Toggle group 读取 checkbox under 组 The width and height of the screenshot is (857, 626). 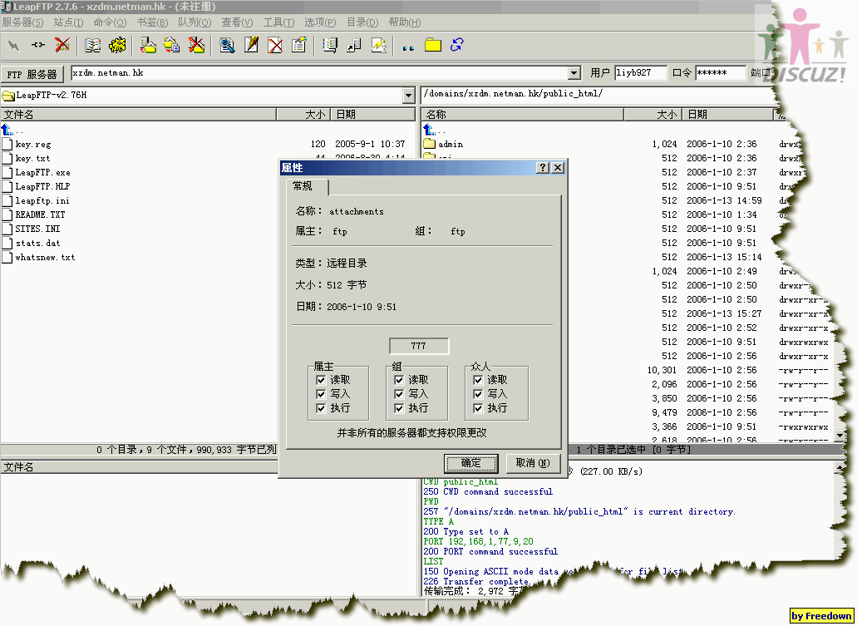[x=399, y=380]
